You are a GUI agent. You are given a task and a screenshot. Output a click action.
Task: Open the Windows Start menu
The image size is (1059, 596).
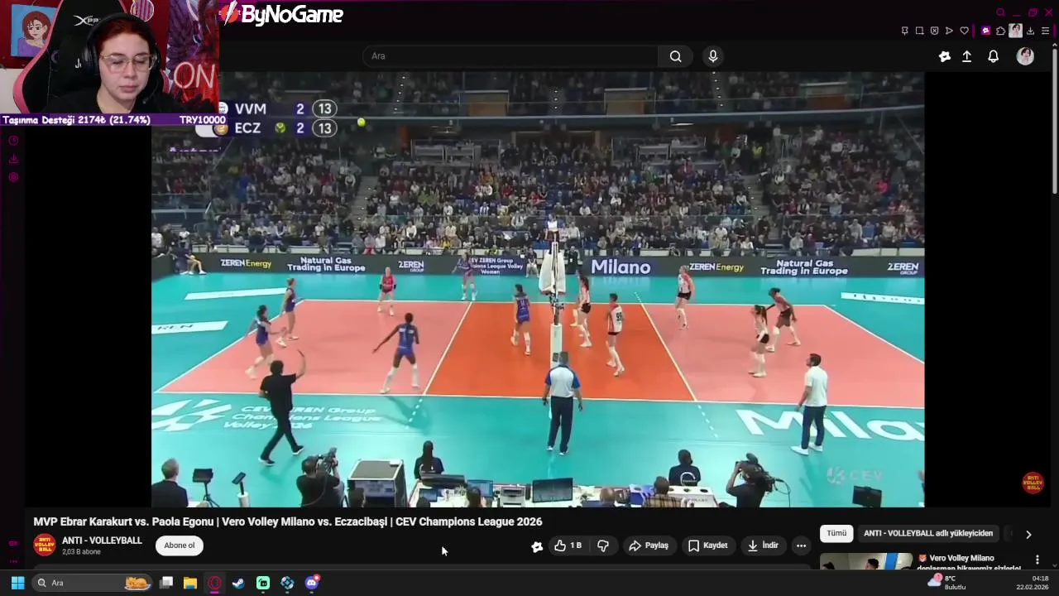(17, 583)
